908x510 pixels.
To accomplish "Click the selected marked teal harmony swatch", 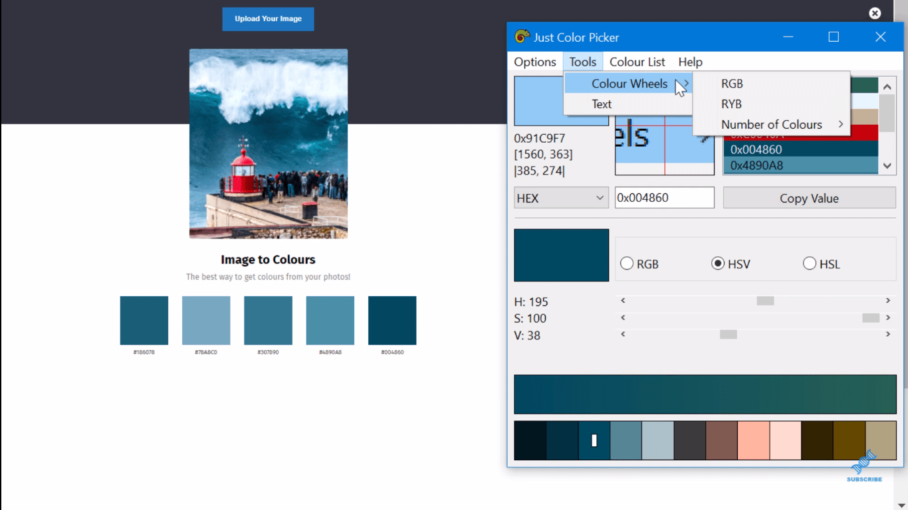I will 594,440.
